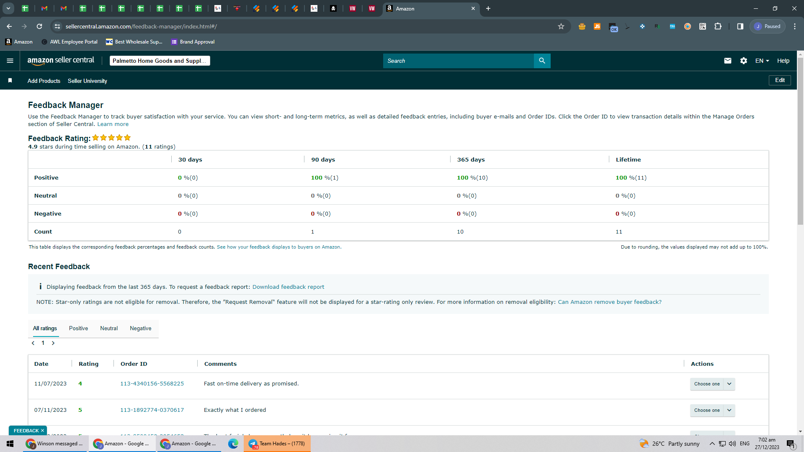Click the Edit button

coord(780,80)
